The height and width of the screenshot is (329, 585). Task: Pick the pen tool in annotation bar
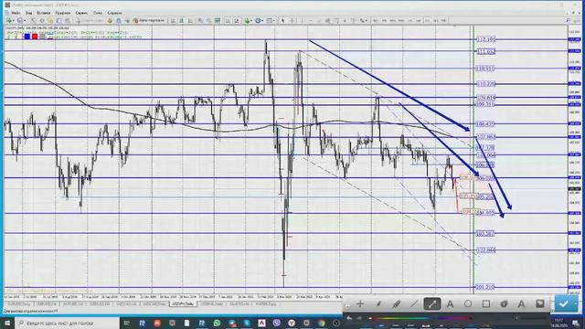pos(378,304)
